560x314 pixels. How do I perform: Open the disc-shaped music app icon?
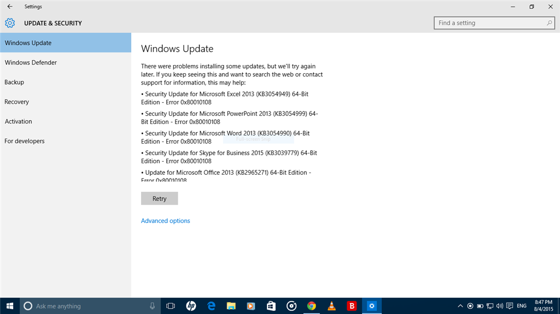point(291,306)
